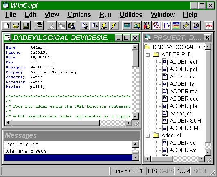Viewport: 217px width, 177px height.
Task: Click the owl-face toolbar icon
Action: (195, 26)
